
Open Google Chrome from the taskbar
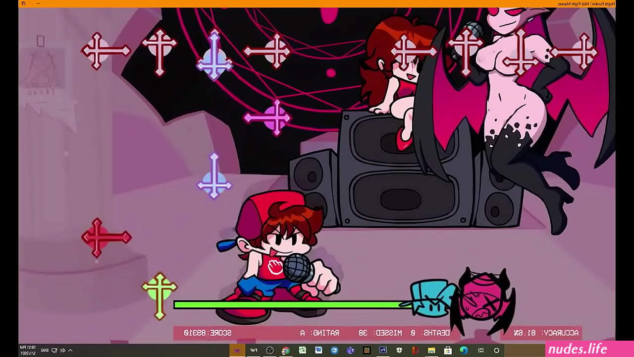point(286,351)
